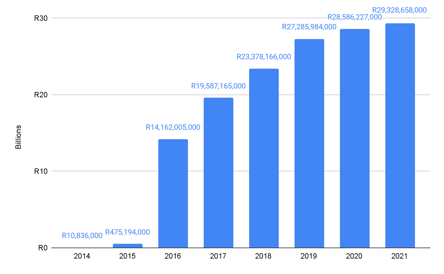The height and width of the screenshot is (274, 444).
Task: Select the R14,162,005,000 data label
Action: coord(173,127)
